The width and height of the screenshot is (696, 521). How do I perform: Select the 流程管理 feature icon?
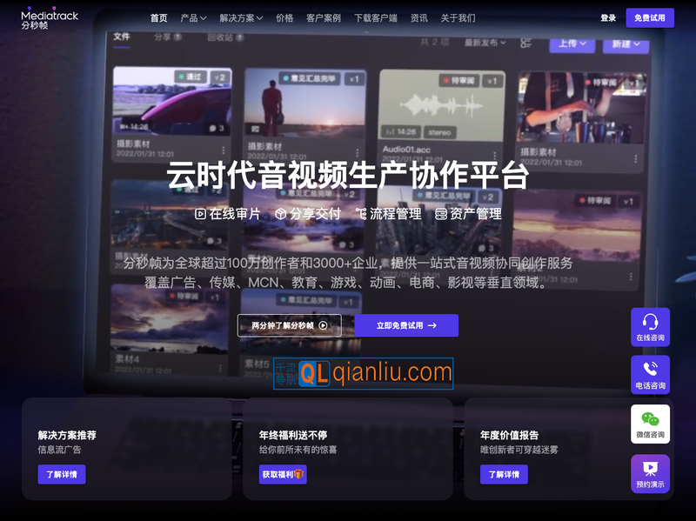coord(364,212)
